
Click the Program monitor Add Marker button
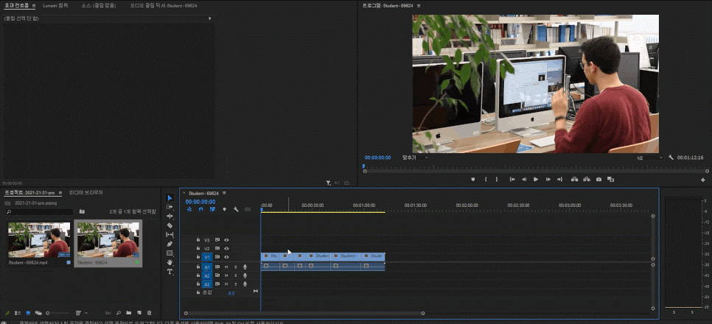(472, 179)
